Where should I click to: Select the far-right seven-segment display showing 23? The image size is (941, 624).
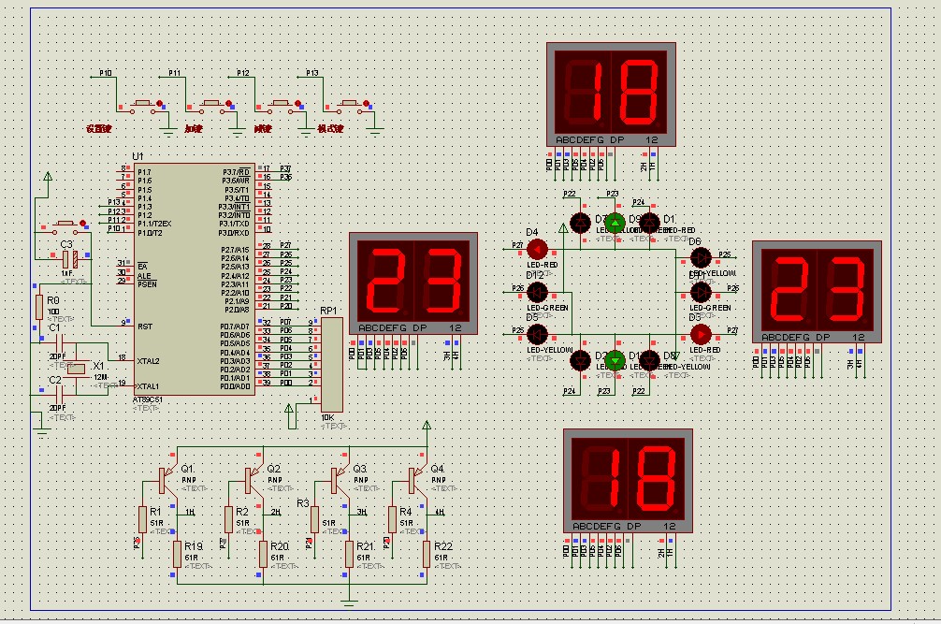tap(817, 292)
